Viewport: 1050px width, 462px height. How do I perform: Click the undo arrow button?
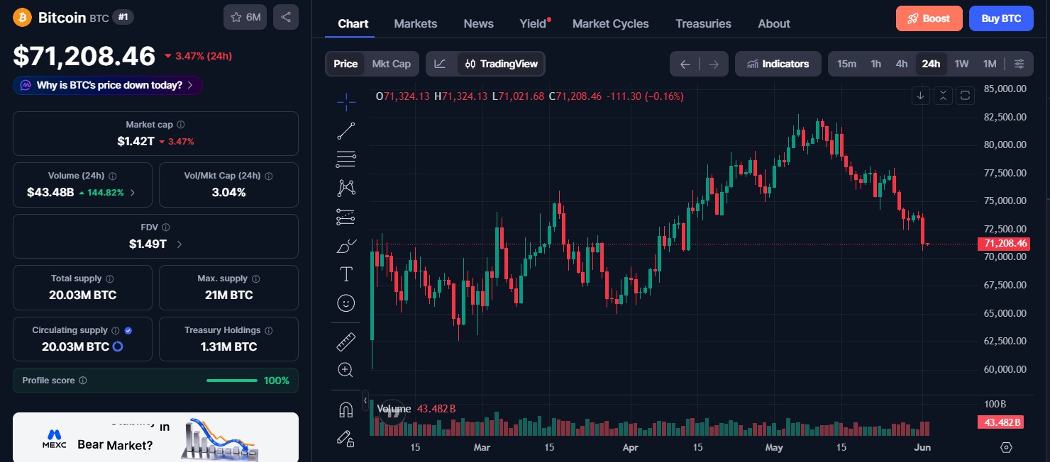tap(685, 64)
